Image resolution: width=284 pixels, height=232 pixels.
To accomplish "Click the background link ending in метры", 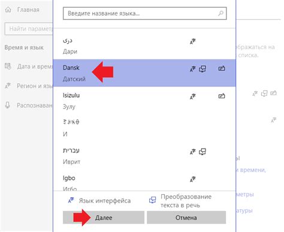I will click(x=245, y=194).
